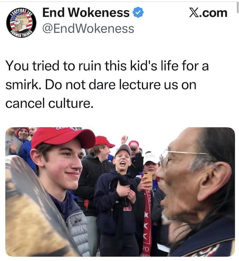Click the blue verified checkmark badge

[138, 12]
